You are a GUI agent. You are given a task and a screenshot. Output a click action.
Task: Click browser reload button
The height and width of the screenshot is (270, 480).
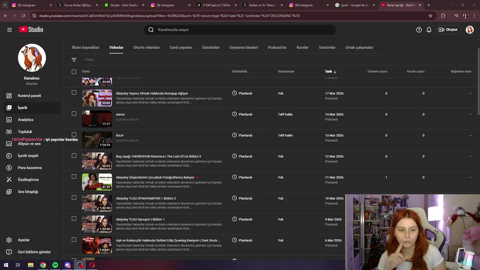pyautogui.click(x=23, y=16)
